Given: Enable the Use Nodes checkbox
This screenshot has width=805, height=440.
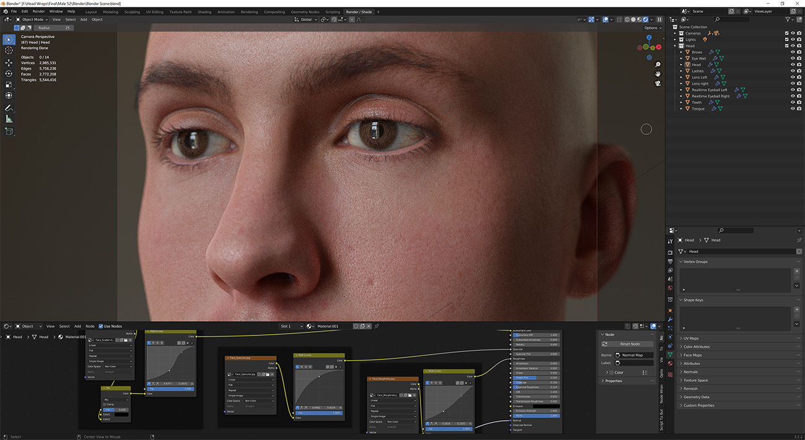Looking at the screenshot, I should coord(101,326).
